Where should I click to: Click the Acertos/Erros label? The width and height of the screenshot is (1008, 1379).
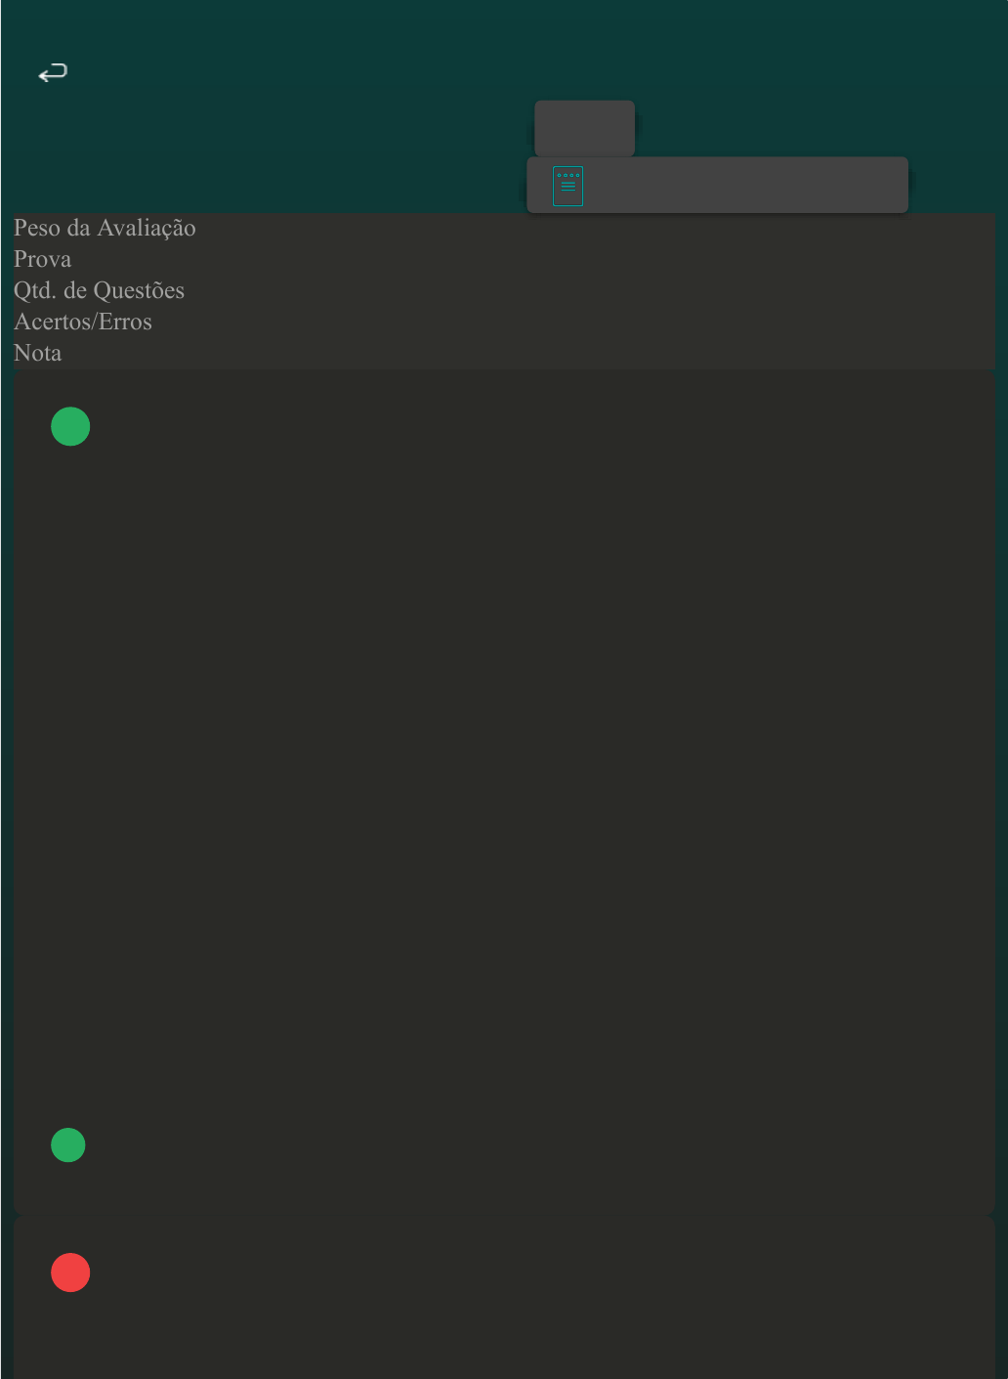point(83,322)
